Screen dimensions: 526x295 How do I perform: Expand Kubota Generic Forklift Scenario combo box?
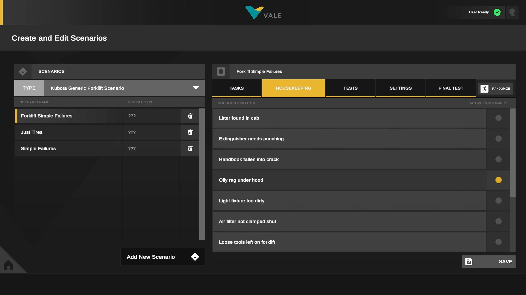point(121,88)
